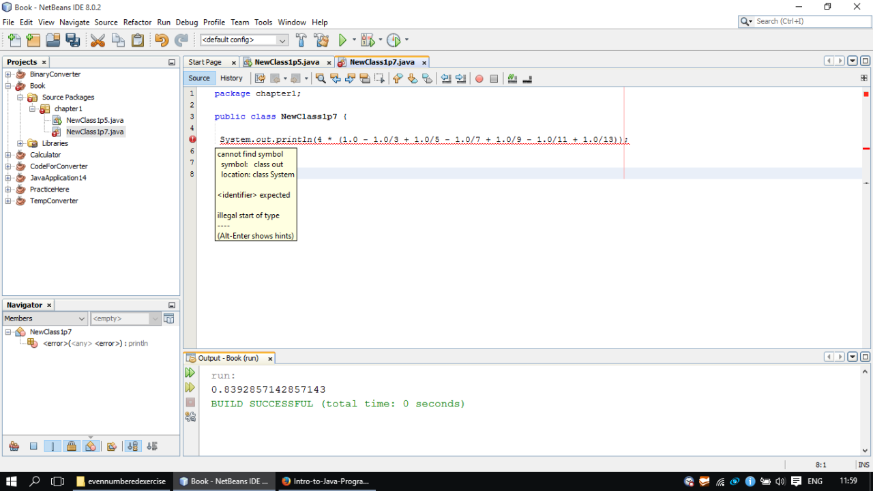Toggle Sort by Name in Navigator
The height and width of the screenshot is (491, 873).
(x=133, y=446)
